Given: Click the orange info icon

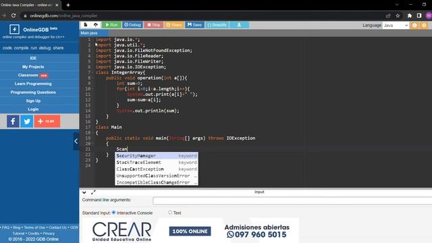Looking at the screenshot, I should 414,26.
